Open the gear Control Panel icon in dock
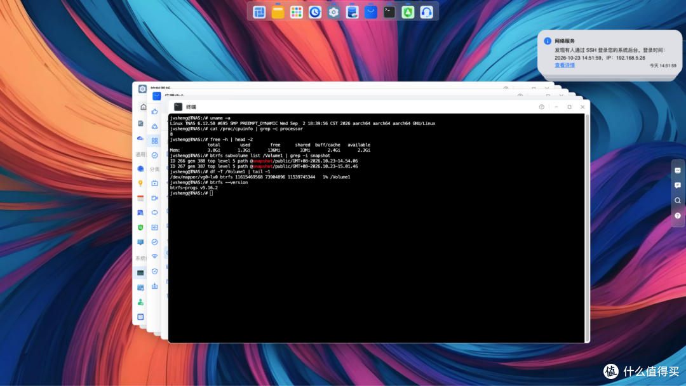Image resolution: width=686 pixels, height=386 pixels. tap(333, 12)
